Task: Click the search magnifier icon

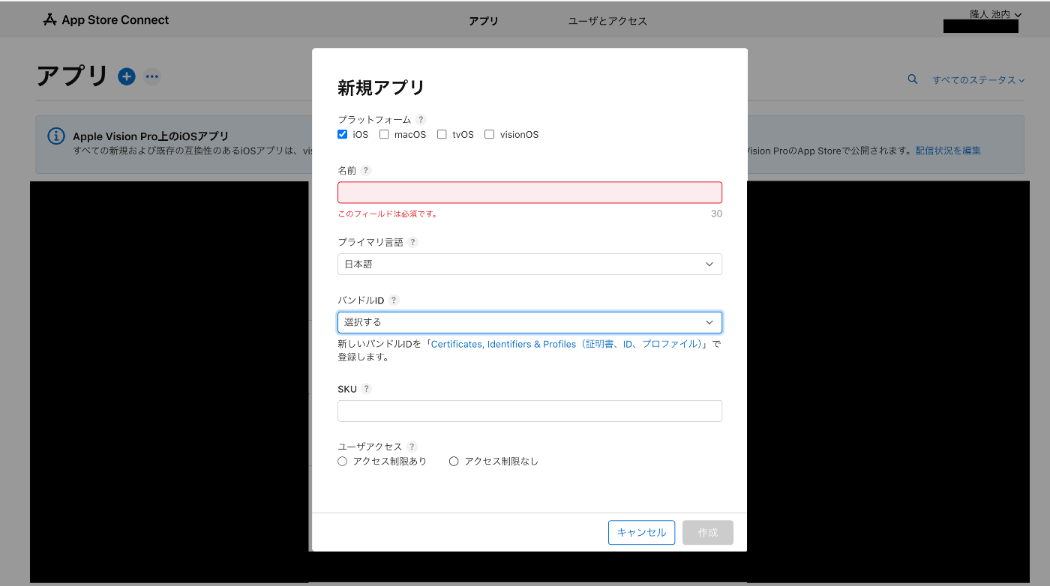Action: (x=913, y=79)
